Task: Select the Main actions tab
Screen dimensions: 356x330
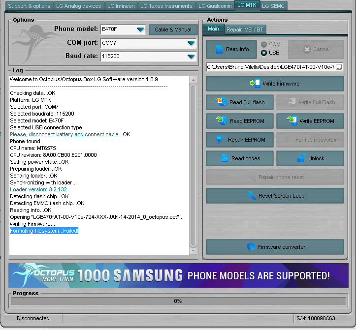Action: pyautogui.click(x=213, y=29)
